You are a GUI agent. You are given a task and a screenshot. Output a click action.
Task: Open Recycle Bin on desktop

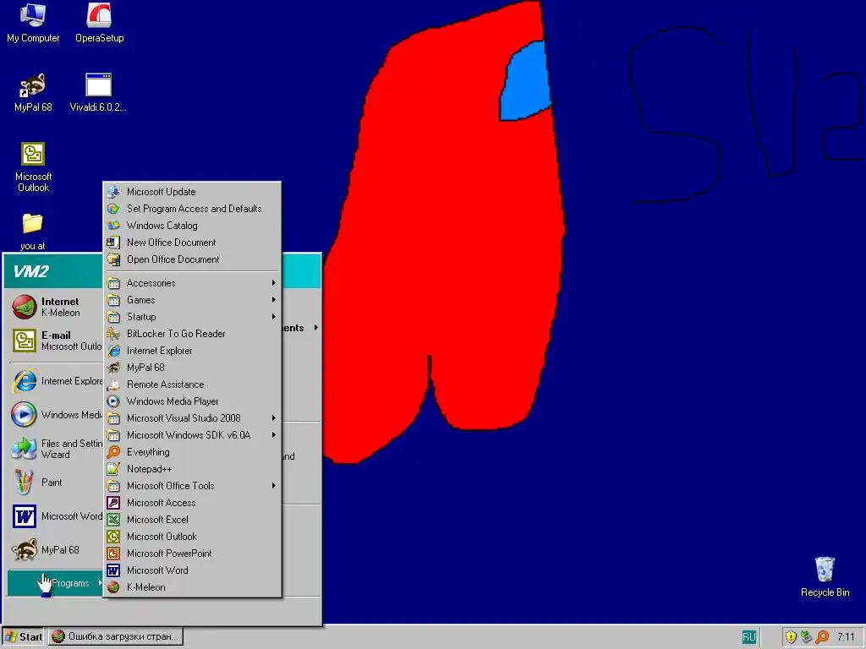pos(825,577)
